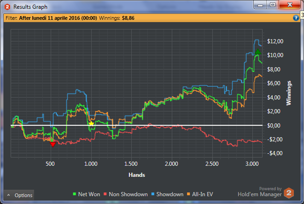Screen dimensions: 304x204
Task: Click the 1.000 hands axis label
Action: pyautogui.click(x=91, y=164)
